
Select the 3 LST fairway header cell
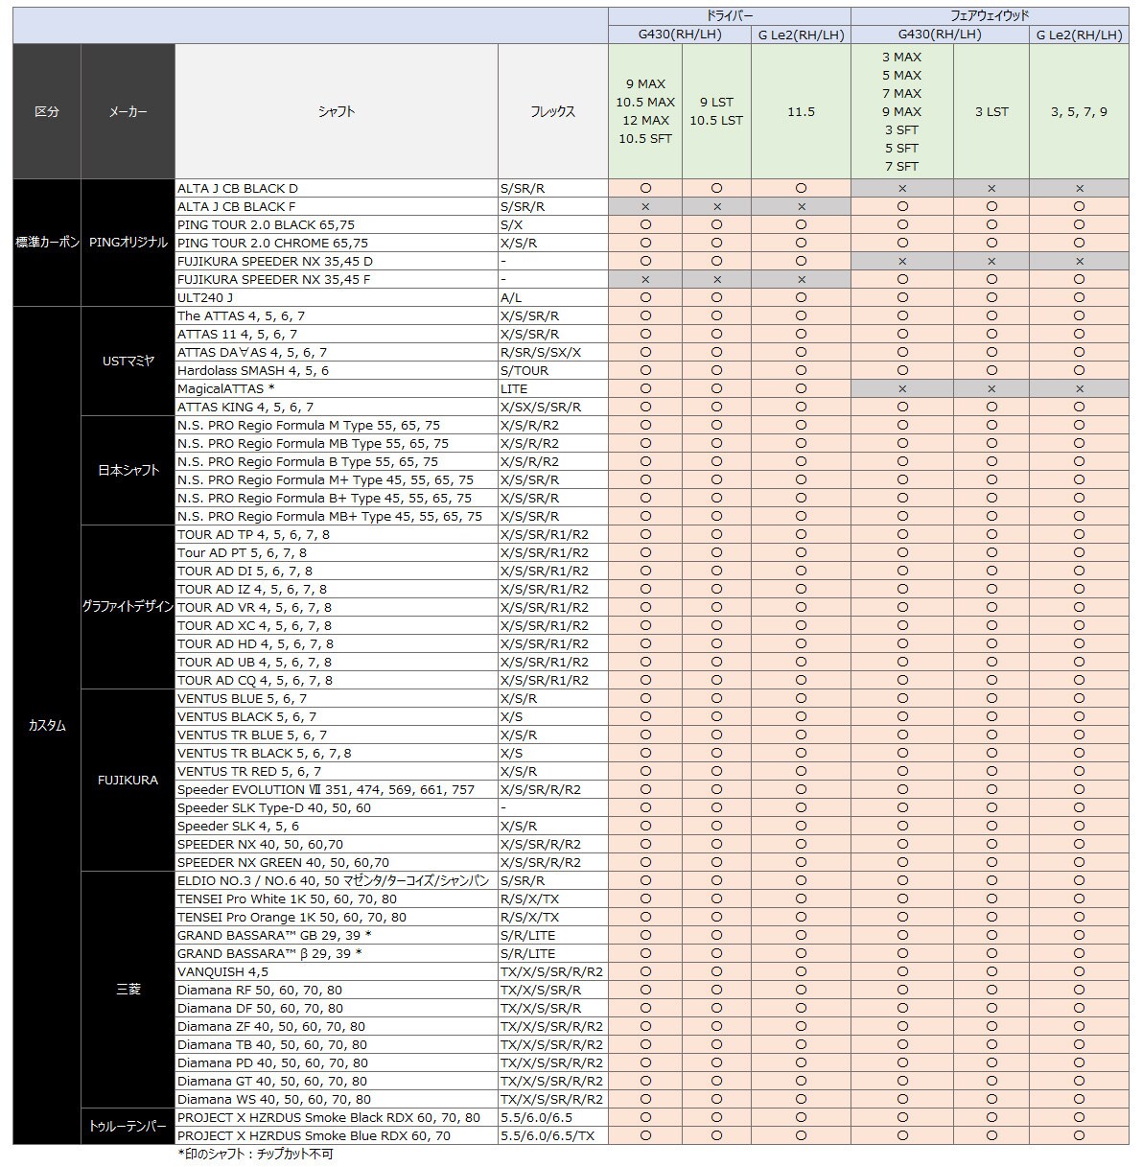point(991,111)
